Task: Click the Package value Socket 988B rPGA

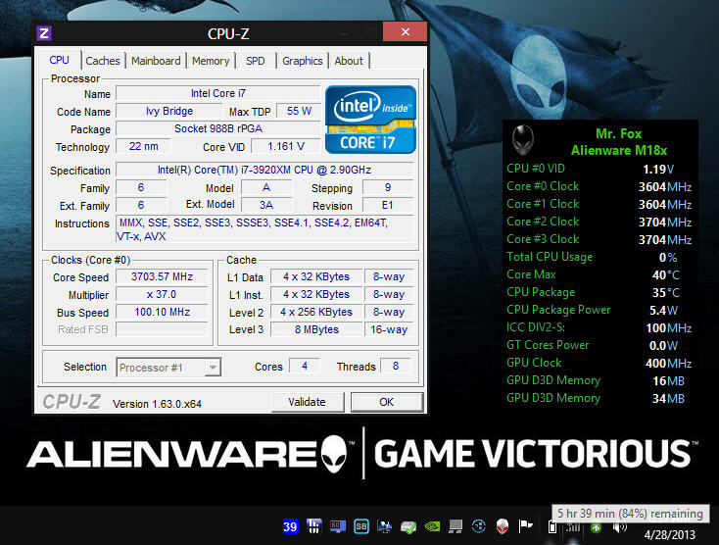Action: 218,128
